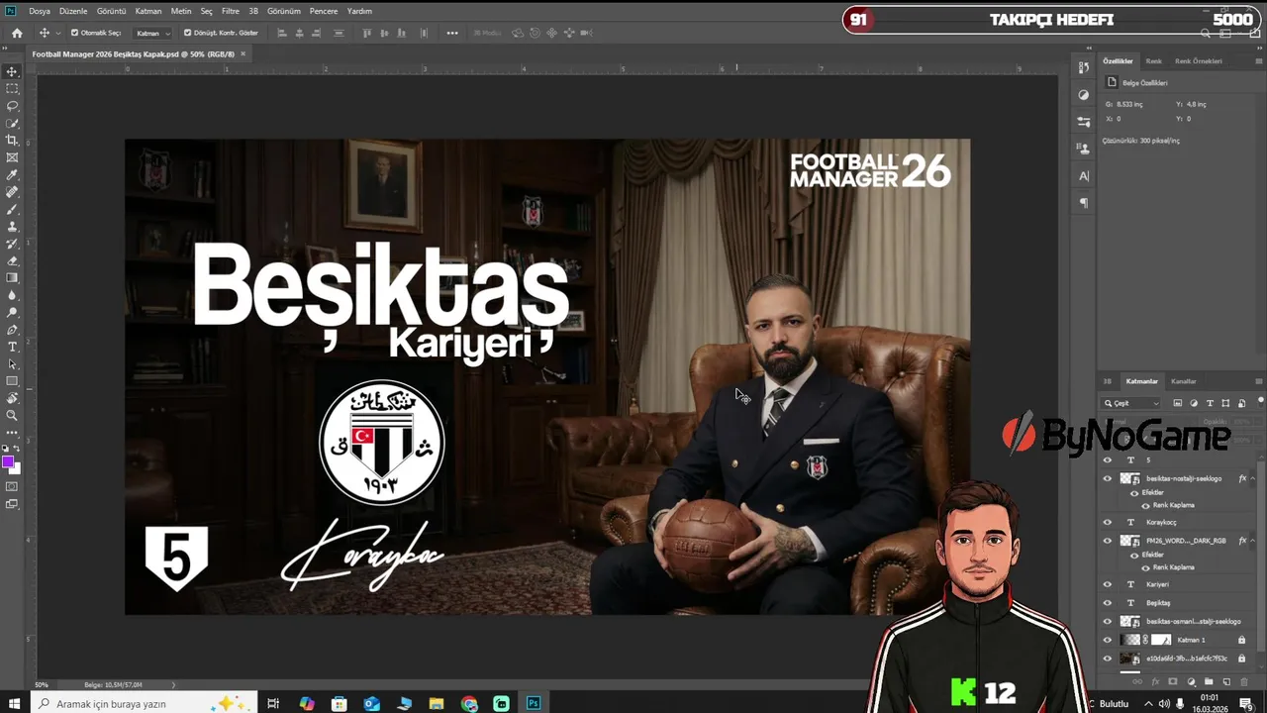Collapse effects of besiktas-nostalji-seeklogo layer

pyautogui.click(x=1253, y=478)
